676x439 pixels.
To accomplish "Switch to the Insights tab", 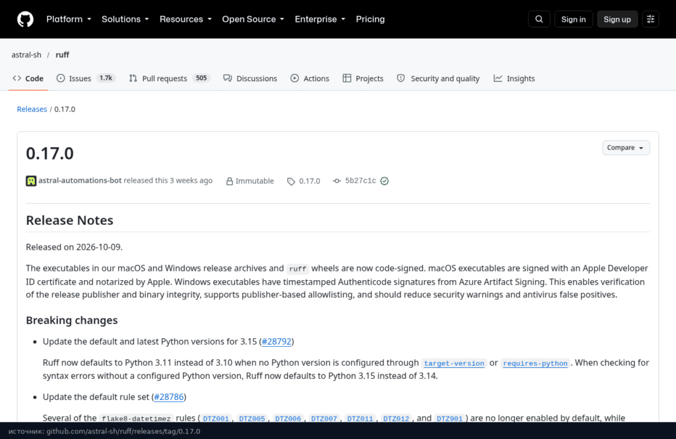I will [x=514, y=78].
